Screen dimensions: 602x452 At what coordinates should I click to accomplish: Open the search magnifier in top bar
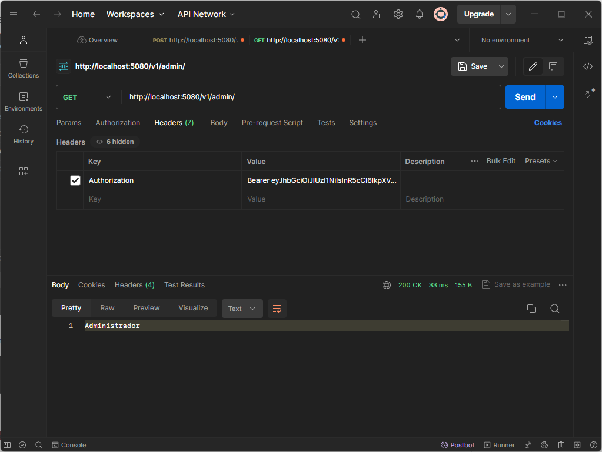(356, 15)
